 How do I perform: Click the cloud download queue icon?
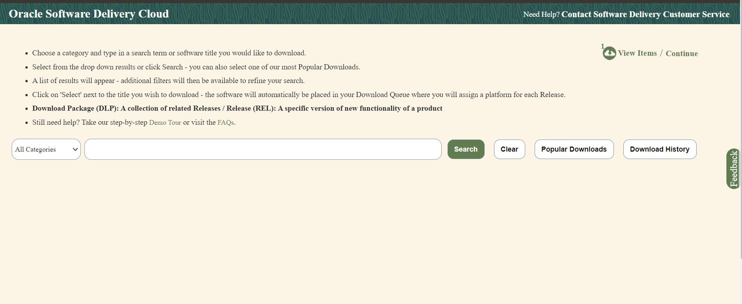[x=609, y=53]
